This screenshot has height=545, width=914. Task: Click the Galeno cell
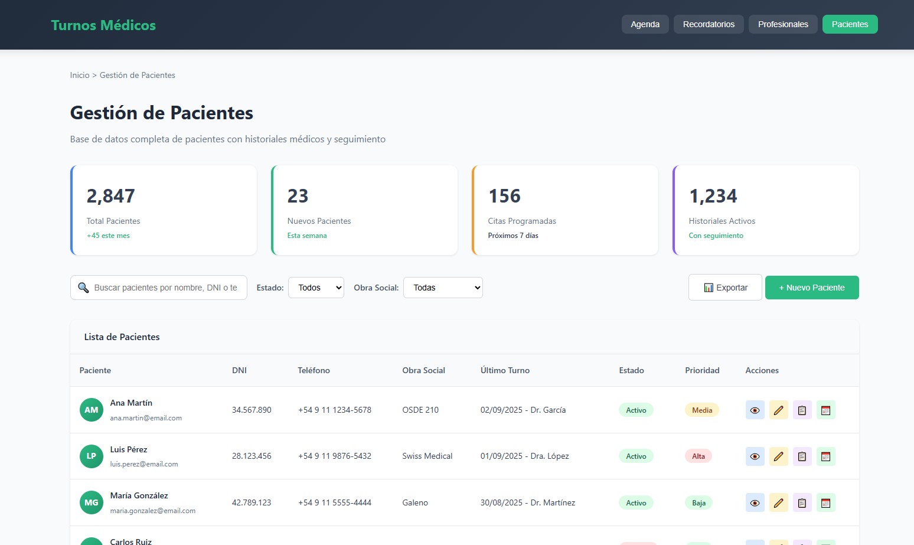[x=415, y=502]
